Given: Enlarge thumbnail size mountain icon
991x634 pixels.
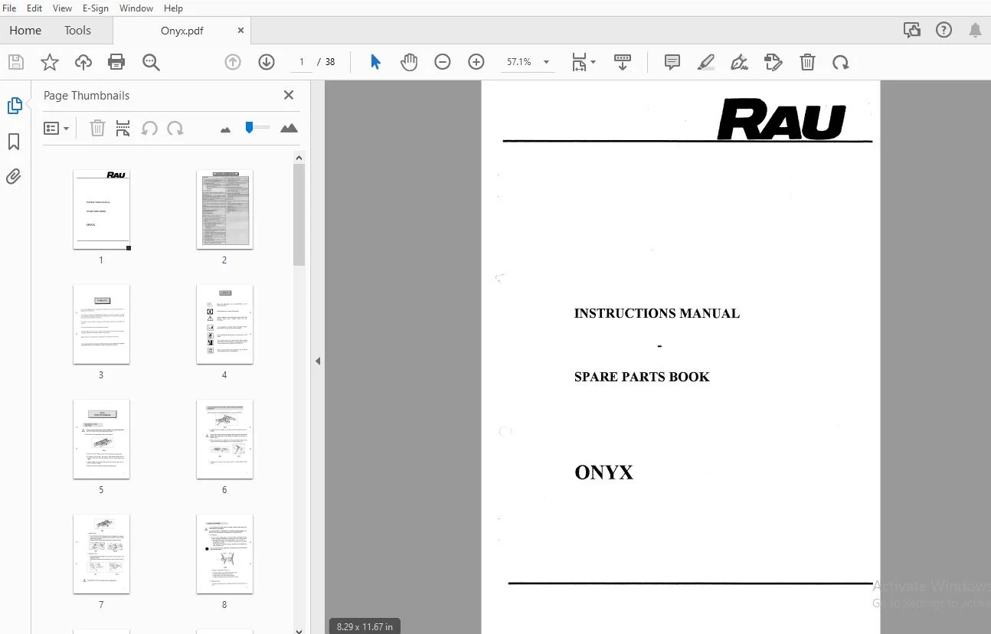Looking at the screenshot, I should tap(289, 128).
